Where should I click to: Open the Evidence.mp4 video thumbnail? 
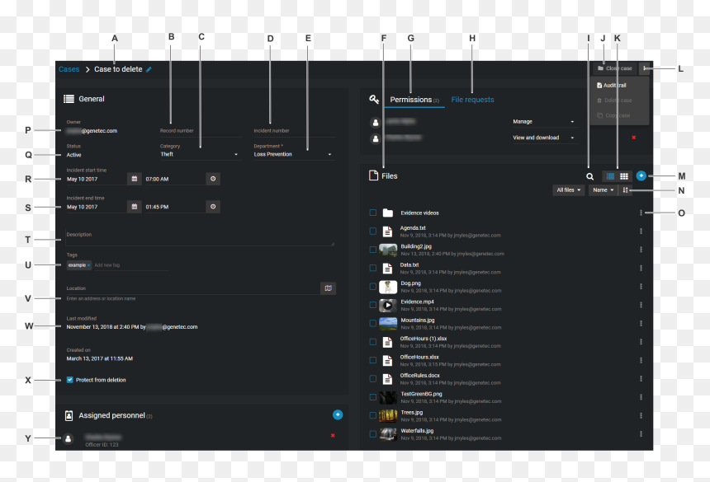tap(387, 306)
